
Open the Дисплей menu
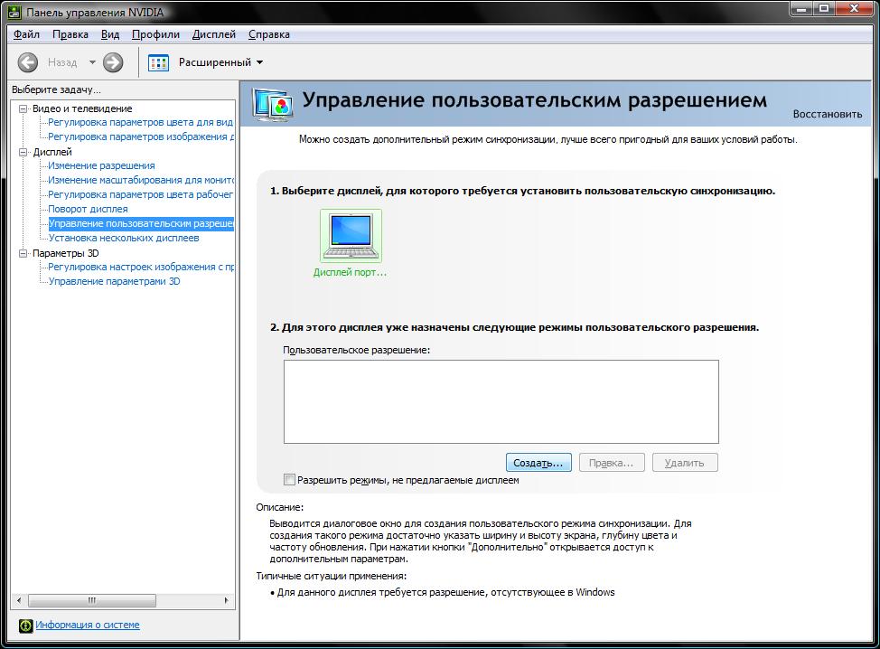pos(214,34)
